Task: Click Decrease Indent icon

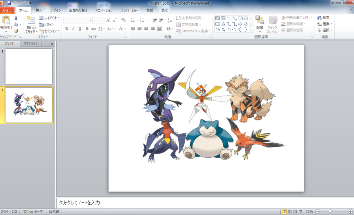Action: click(x=155, y=20)
